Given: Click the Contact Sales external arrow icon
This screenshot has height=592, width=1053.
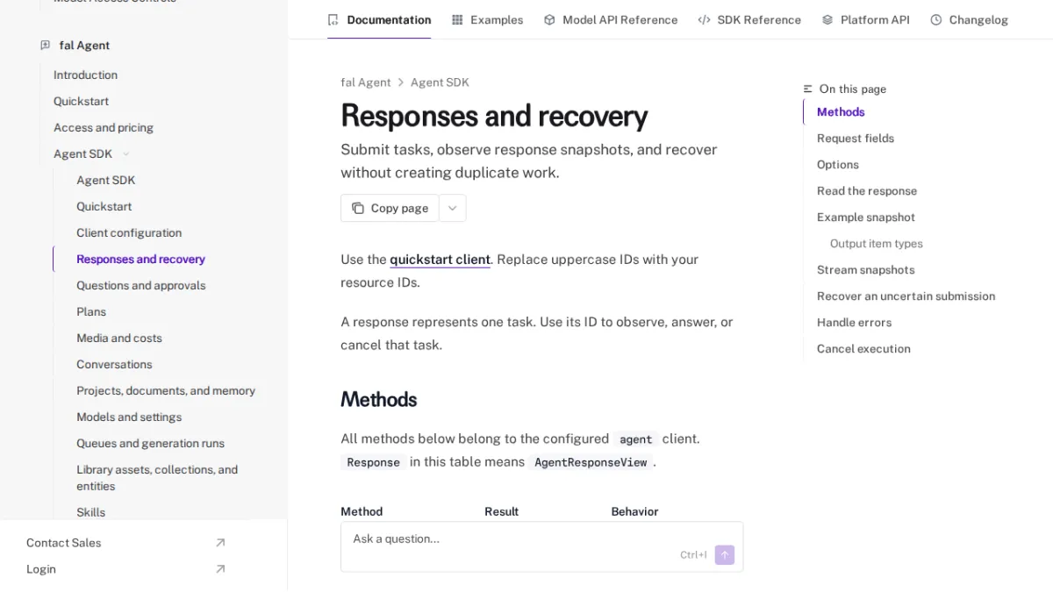Looking at the screenshot, I should [x=220, y=543].
